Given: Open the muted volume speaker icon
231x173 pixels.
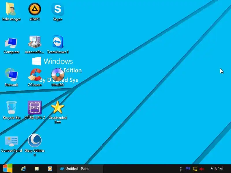Looking at the screenshot, I should 202,169.
